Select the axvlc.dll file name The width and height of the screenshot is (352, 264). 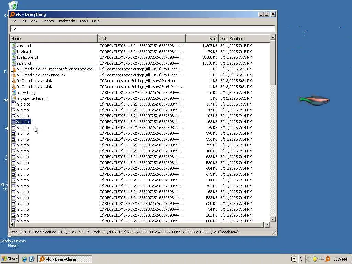tap(24, 46)
